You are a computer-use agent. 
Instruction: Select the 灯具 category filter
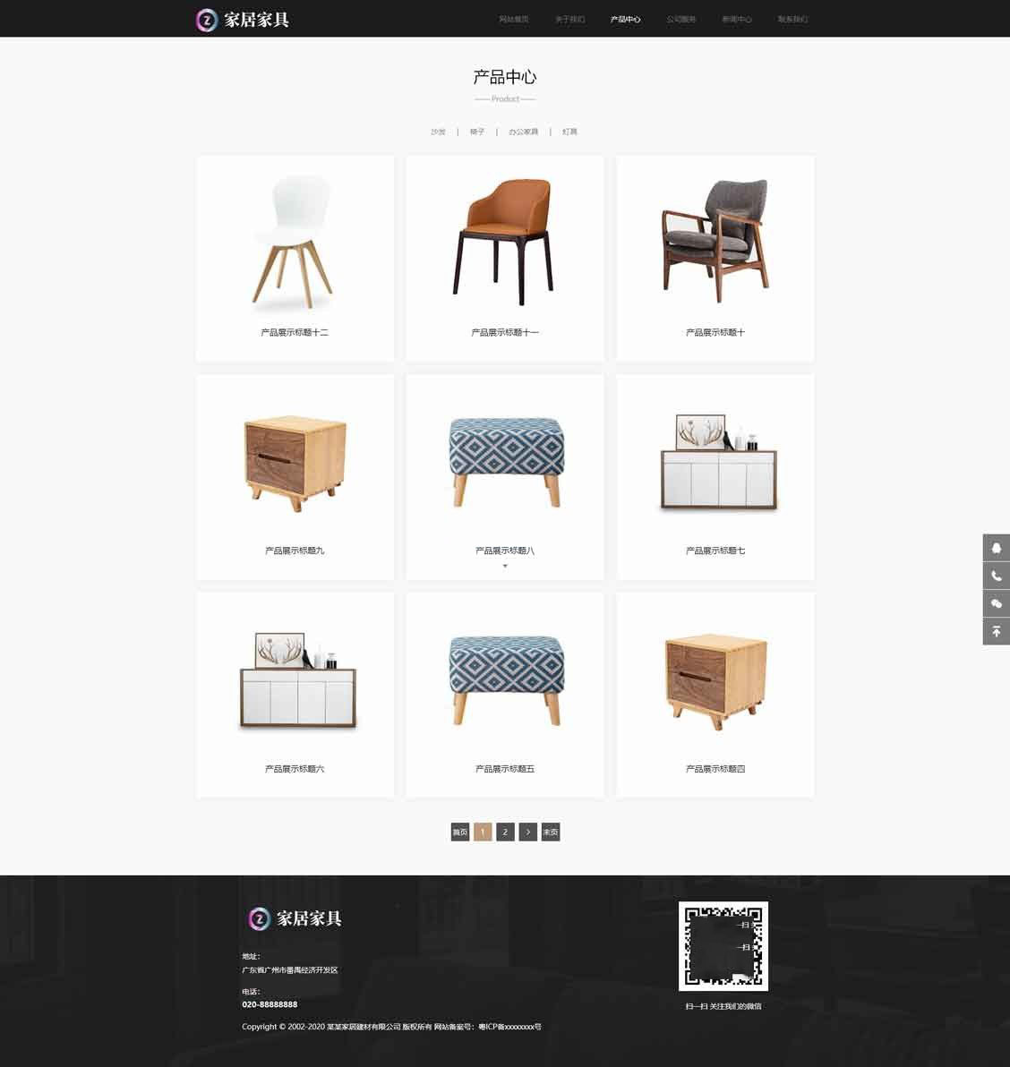tap(569, 132)
